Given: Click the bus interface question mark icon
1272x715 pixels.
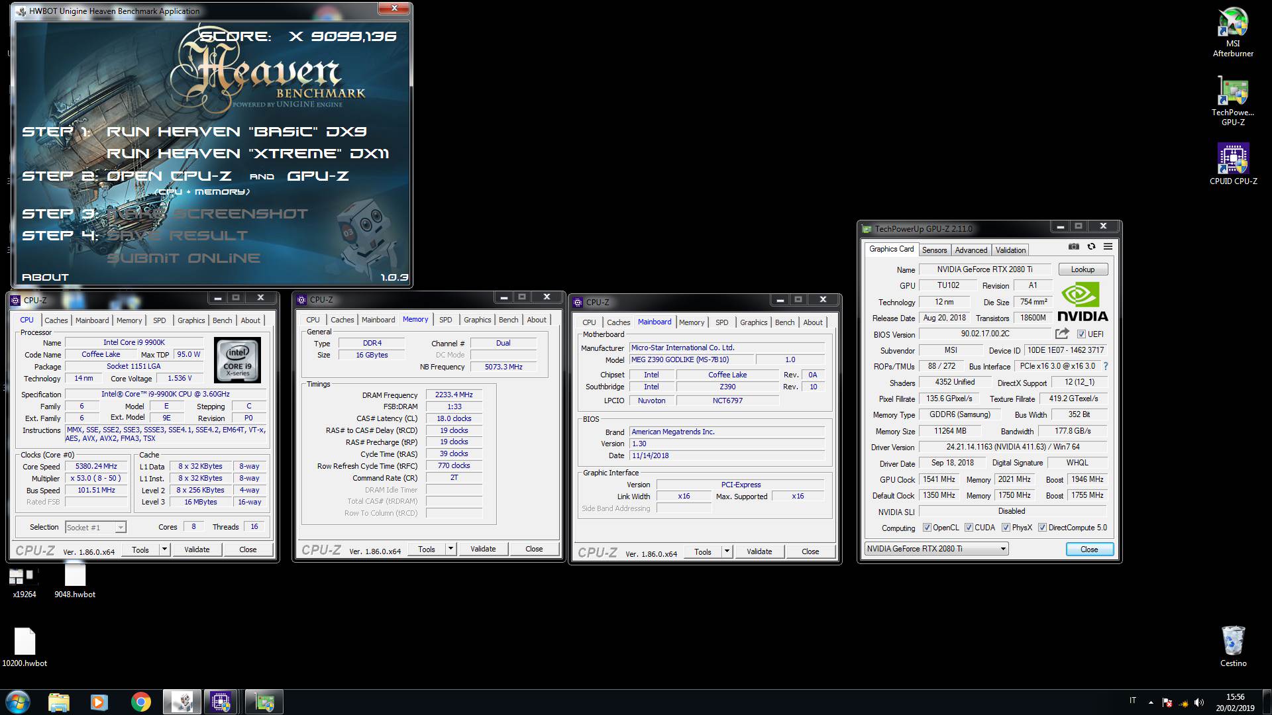Looking at the screenshot, I should pyautogui.click(x=1105, y=366).
